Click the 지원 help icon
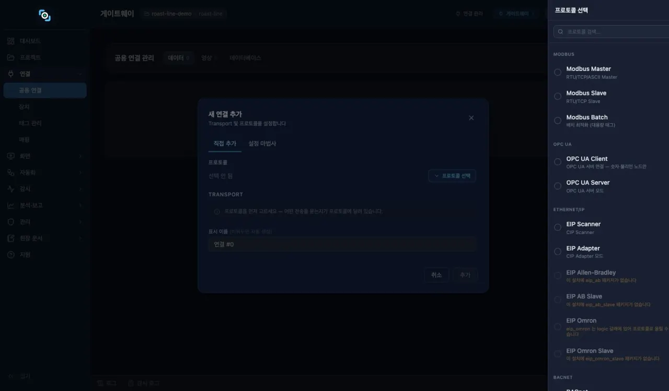Image resolution: width=669 pixels, height=391 pixels. [10, 255]
